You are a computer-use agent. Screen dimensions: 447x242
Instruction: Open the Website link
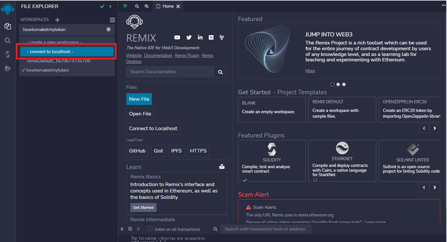[134, 55]
